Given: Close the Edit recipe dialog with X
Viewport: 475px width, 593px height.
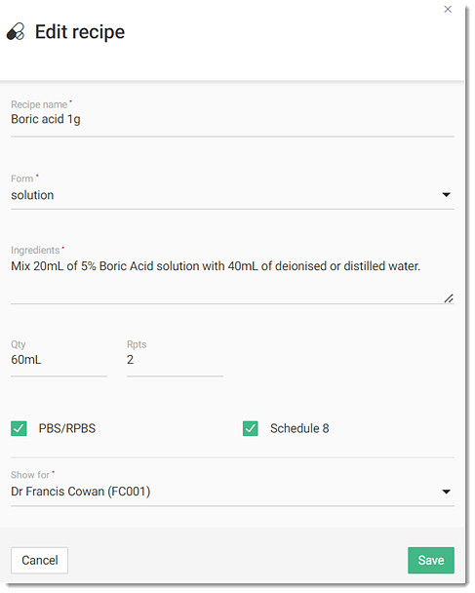Looking at the screenshot, I should [x=448, y=9].
